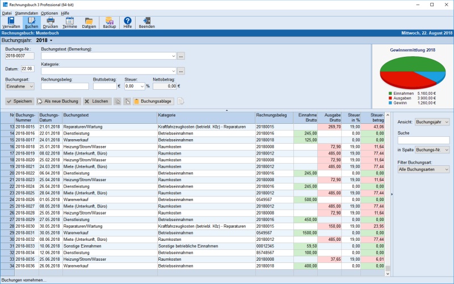Click the browse button next to Kategorie

click(x=181, y=71)
